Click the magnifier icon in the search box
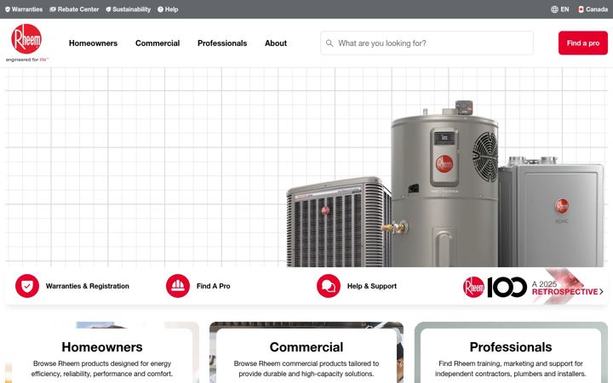Viewport: 613px width, 383px height. pos(329,43)
